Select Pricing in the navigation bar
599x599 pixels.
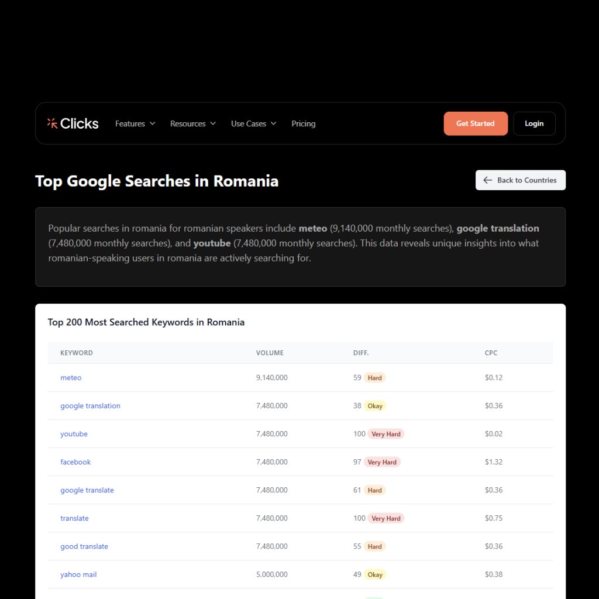click(x=303, y=123)
